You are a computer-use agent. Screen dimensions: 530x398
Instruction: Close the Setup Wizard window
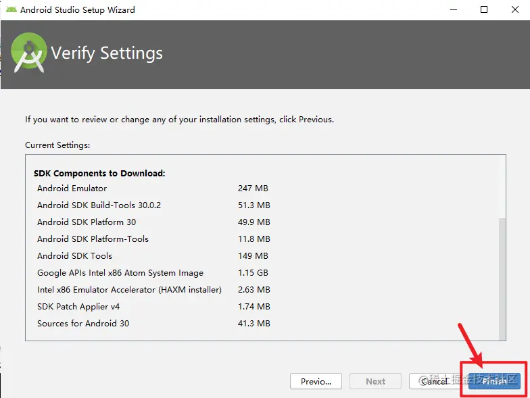point(515,9)
